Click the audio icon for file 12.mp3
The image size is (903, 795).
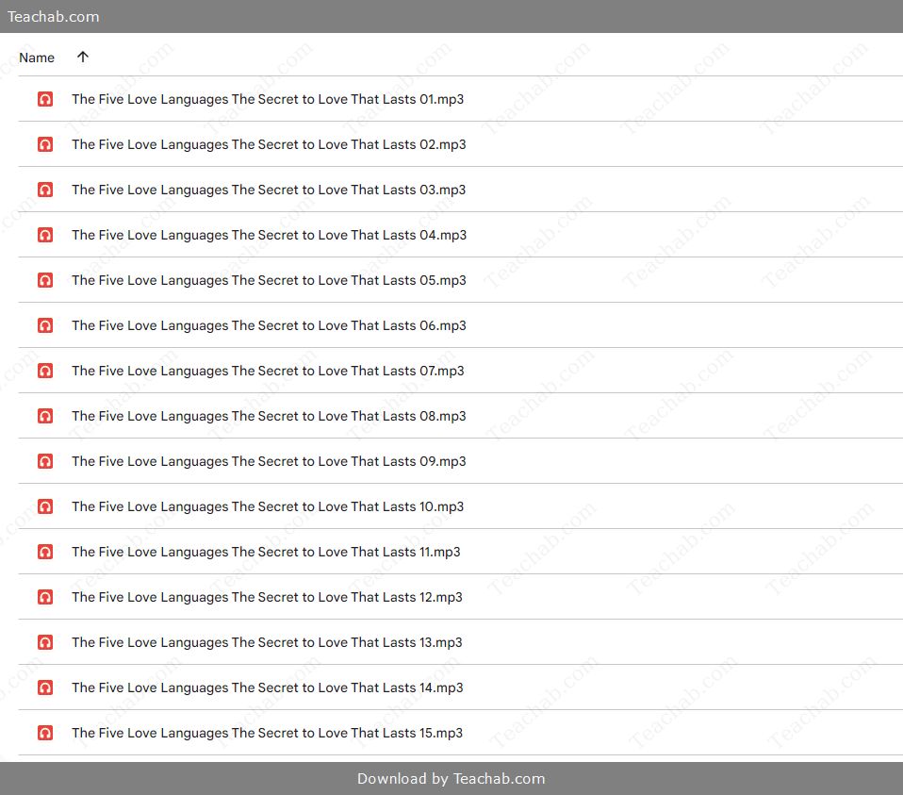(x=45, y=597)
